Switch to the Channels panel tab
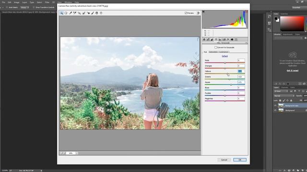This screenshot has height=172, width=307. [x=284, y=87]
